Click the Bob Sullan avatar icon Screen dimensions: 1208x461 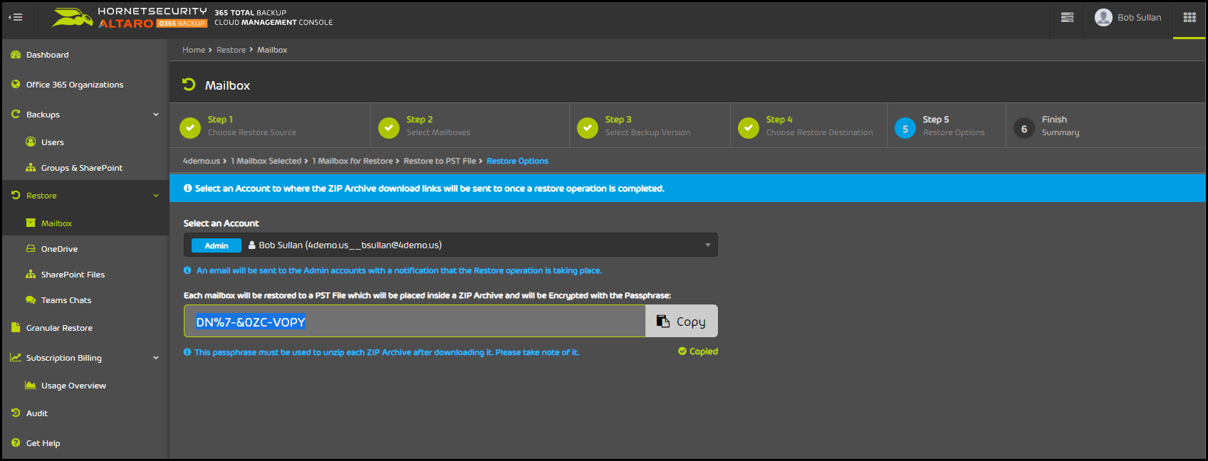click(1103, 18)
